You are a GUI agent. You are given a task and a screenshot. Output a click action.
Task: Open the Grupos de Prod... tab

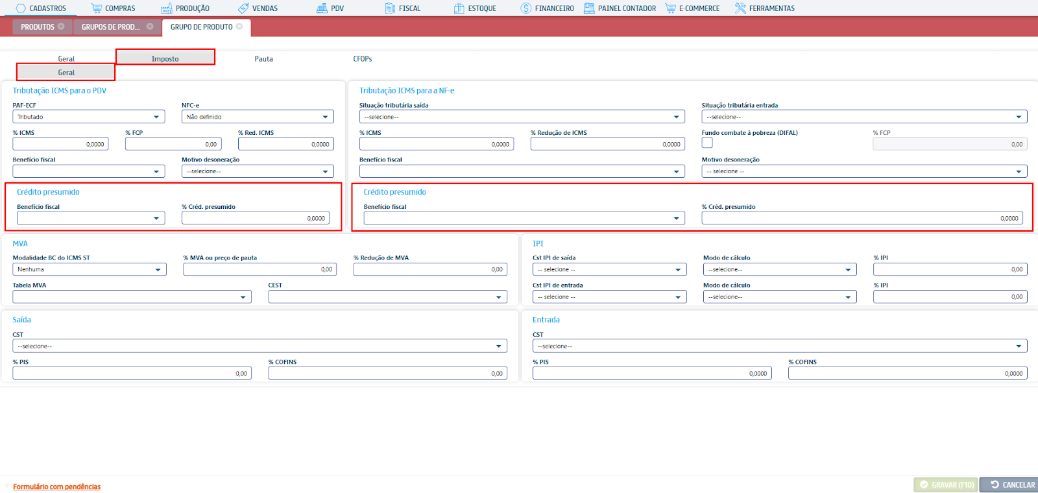point(110,27)
